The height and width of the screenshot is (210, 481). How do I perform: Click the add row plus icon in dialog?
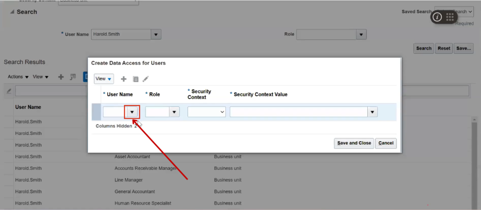124,79
